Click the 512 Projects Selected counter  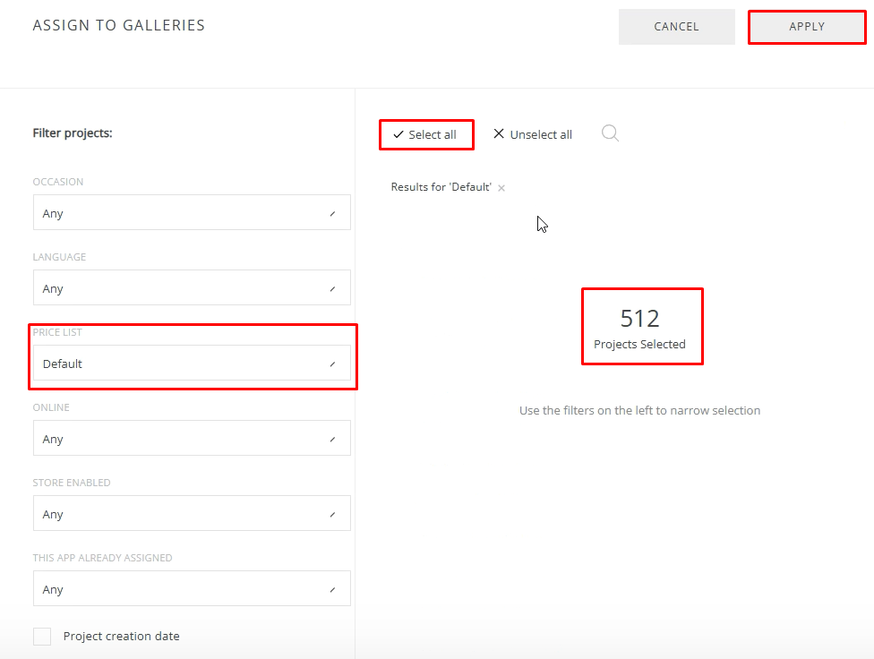[640, 328]
